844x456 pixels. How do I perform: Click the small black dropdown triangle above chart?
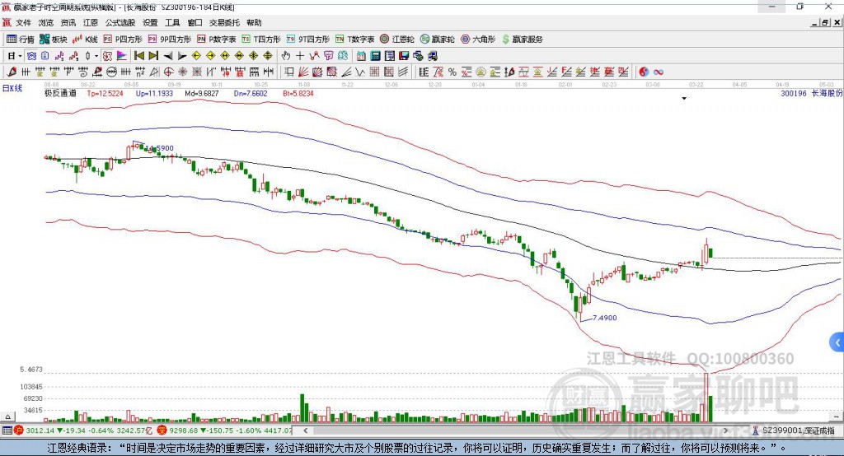coord(684,99)
